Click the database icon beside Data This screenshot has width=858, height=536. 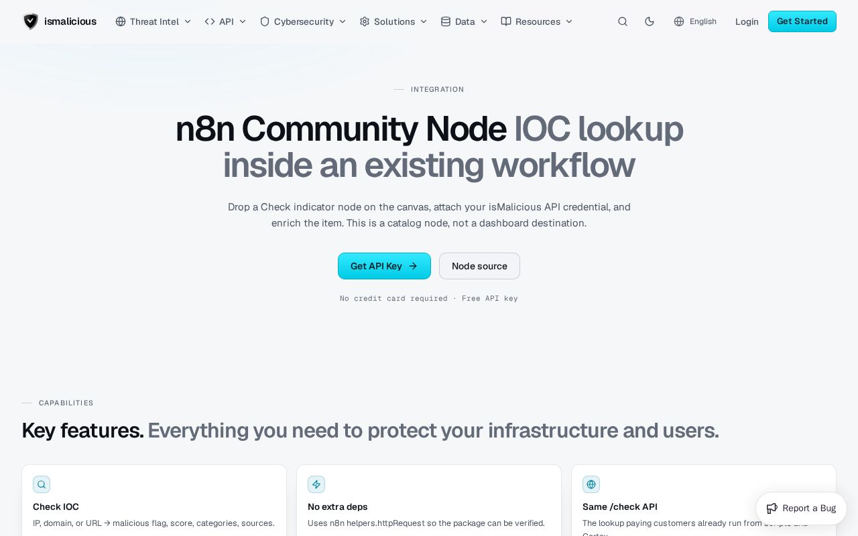(446, 21)
